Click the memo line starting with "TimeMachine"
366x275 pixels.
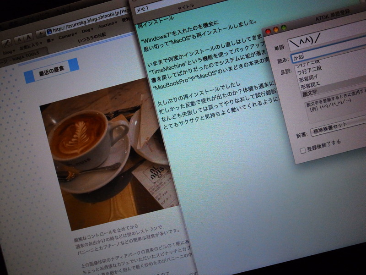pyautogui.click(x=207, y=59)
